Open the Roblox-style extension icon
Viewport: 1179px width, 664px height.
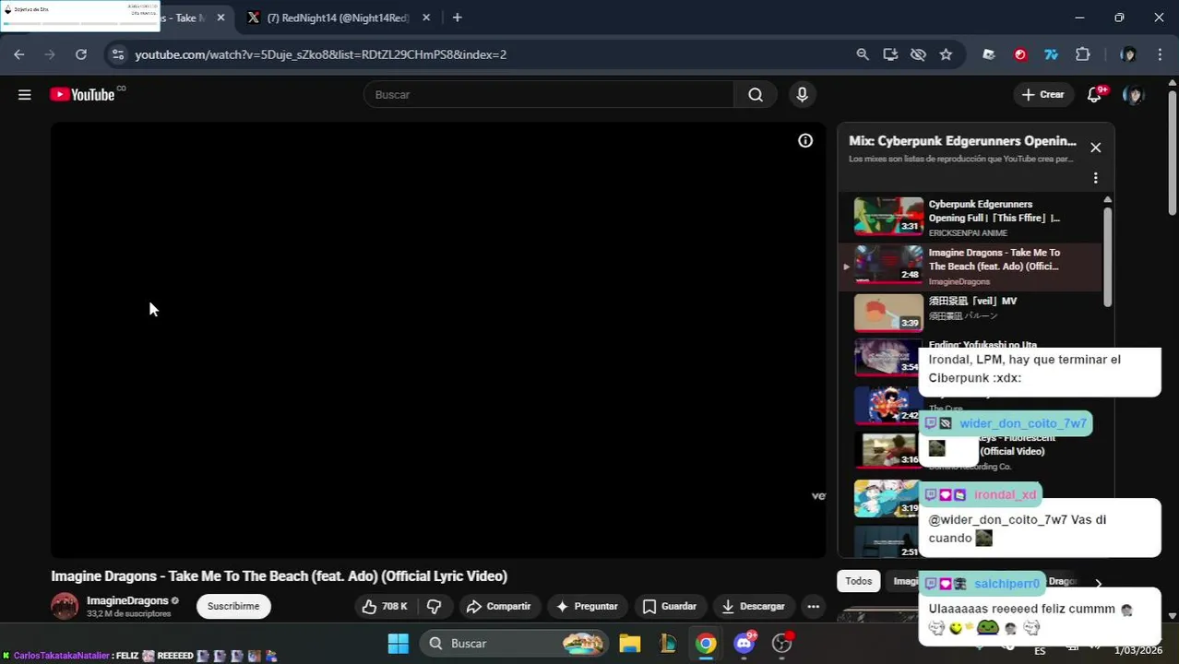click(989, 54)
